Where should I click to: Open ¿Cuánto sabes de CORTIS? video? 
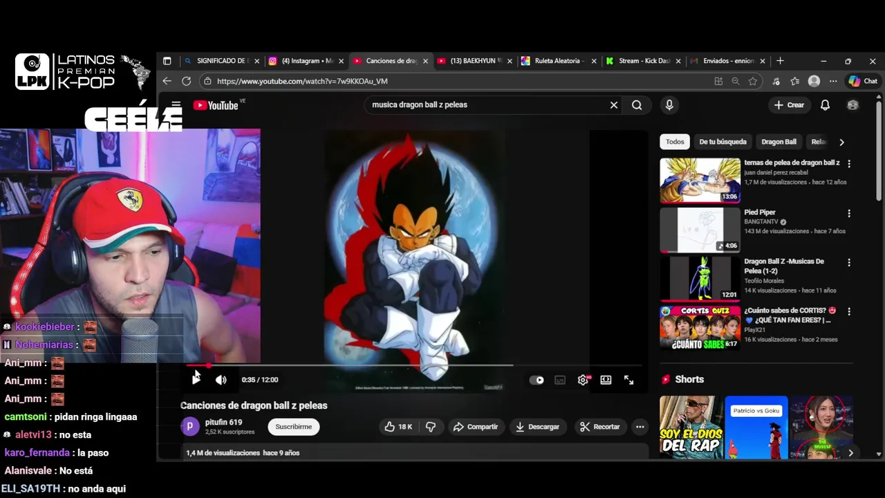coord(700,328)
